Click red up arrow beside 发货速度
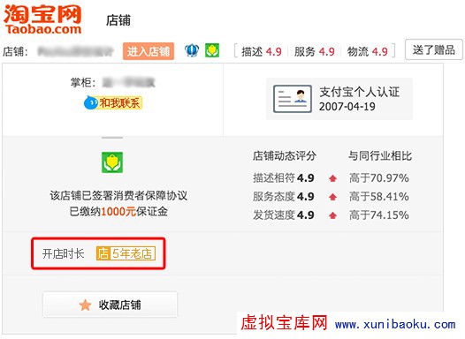The width and height of the screenshot is (465, 339). (x=332, y=215)
